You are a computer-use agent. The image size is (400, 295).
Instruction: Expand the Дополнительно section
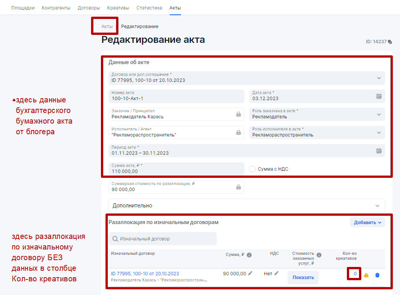(x=247, y=206)
